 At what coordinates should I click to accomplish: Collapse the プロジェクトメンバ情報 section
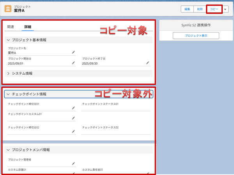(x=8, y=150)
